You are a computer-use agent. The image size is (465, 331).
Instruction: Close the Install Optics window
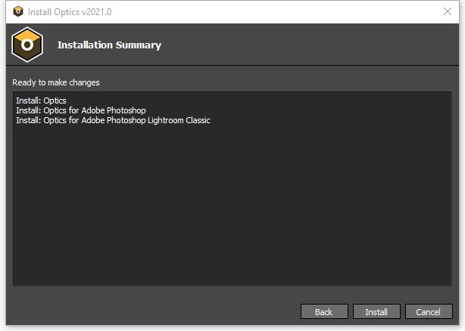(448, 11)
